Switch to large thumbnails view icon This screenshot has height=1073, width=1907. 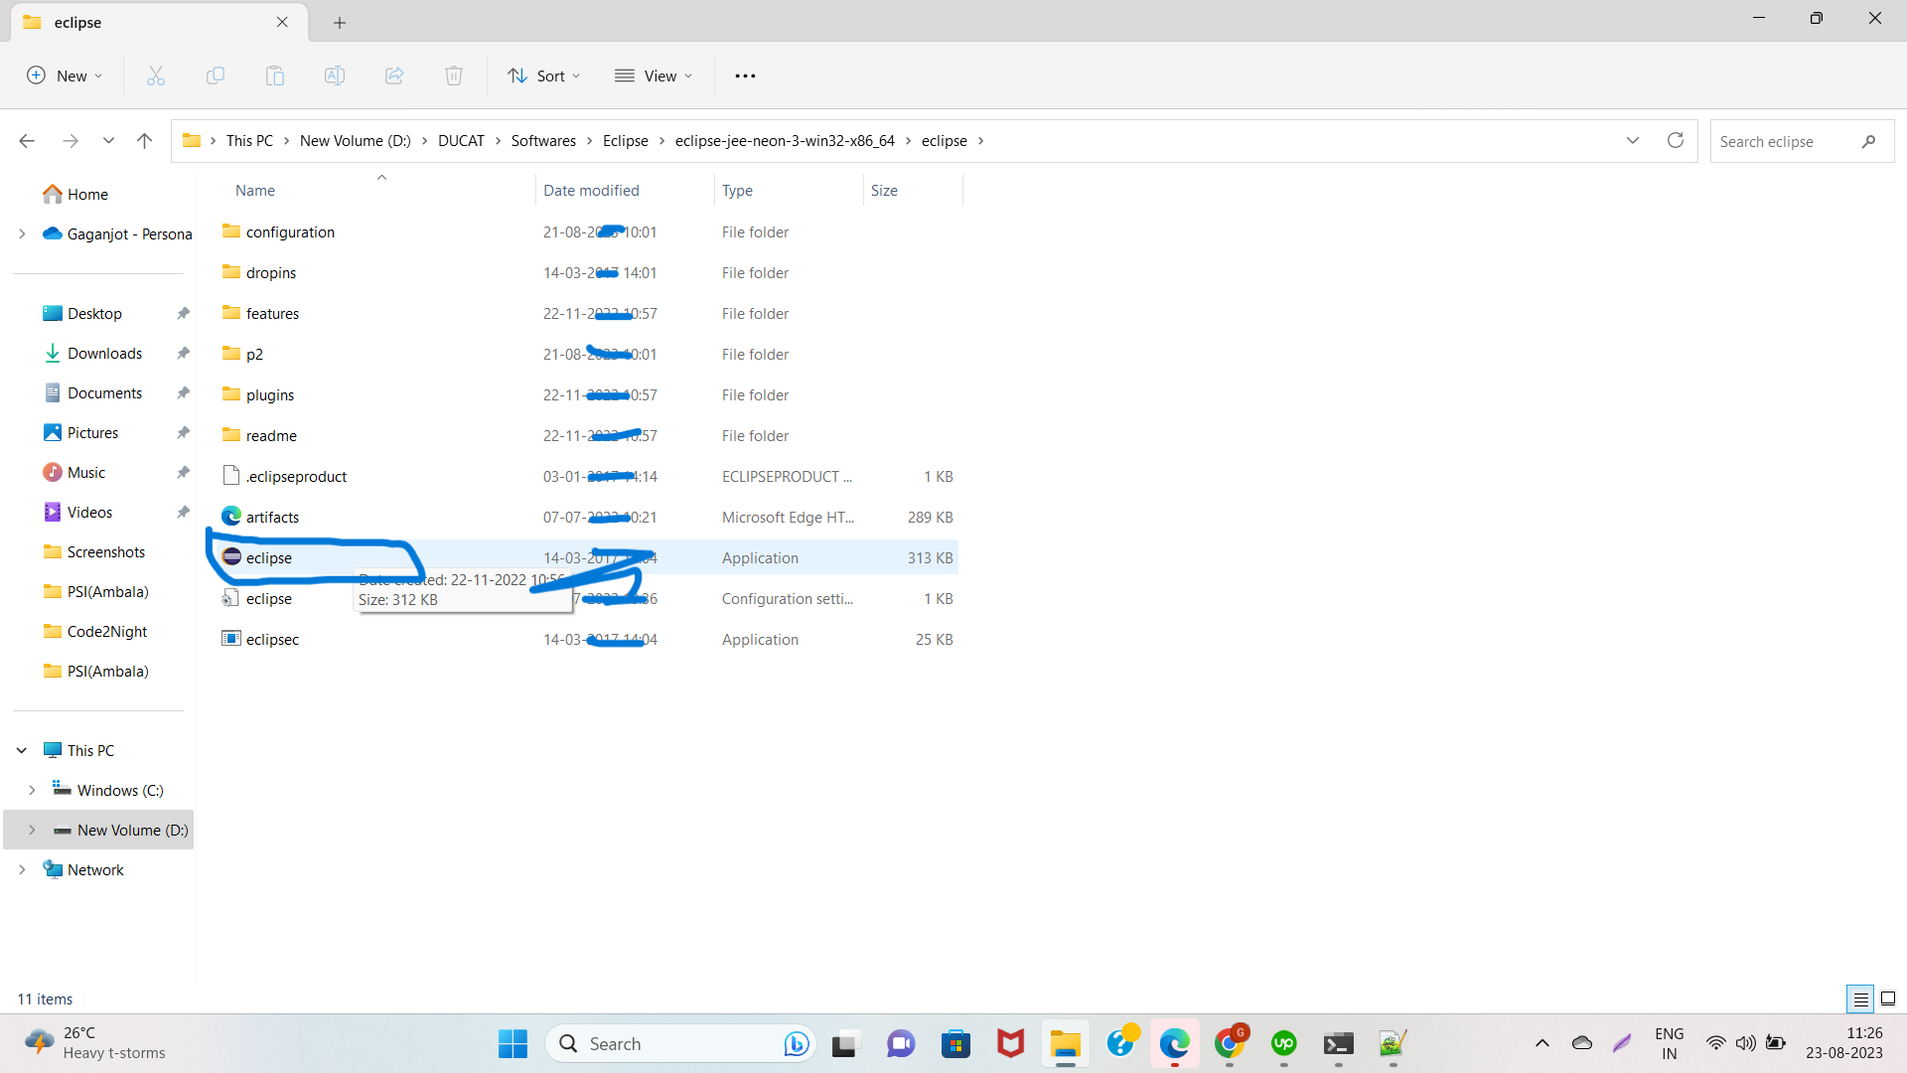coord(1888,998)
